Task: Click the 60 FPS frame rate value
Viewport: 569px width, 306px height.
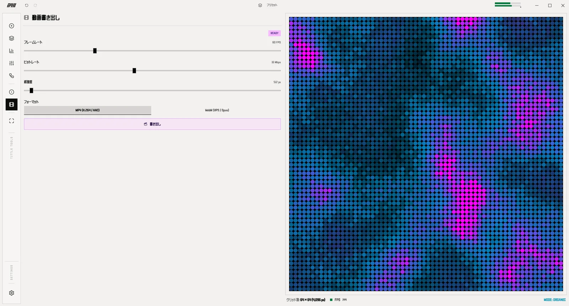Action: tap(276, 42)
